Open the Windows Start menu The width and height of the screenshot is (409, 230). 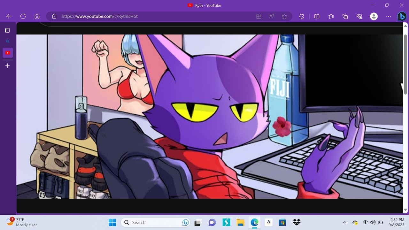(x=112, y=222)
